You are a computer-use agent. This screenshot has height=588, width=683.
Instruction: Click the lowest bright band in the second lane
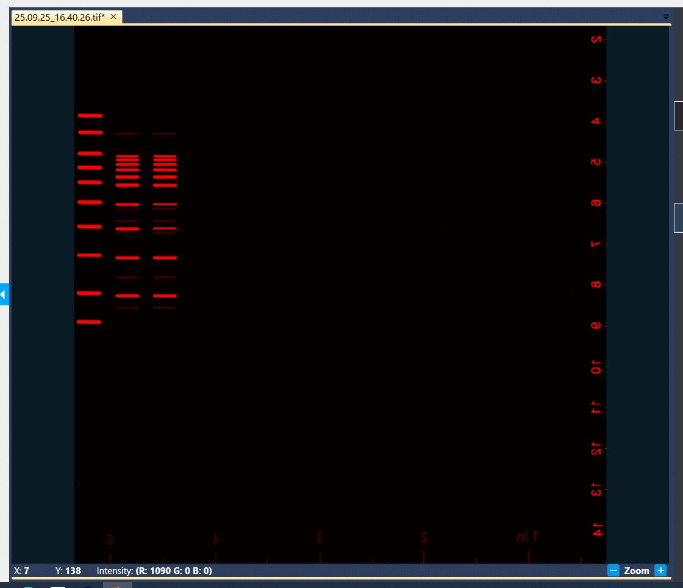(127, 296)
